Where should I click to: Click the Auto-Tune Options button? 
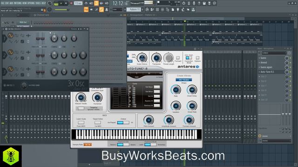[197, 58]
